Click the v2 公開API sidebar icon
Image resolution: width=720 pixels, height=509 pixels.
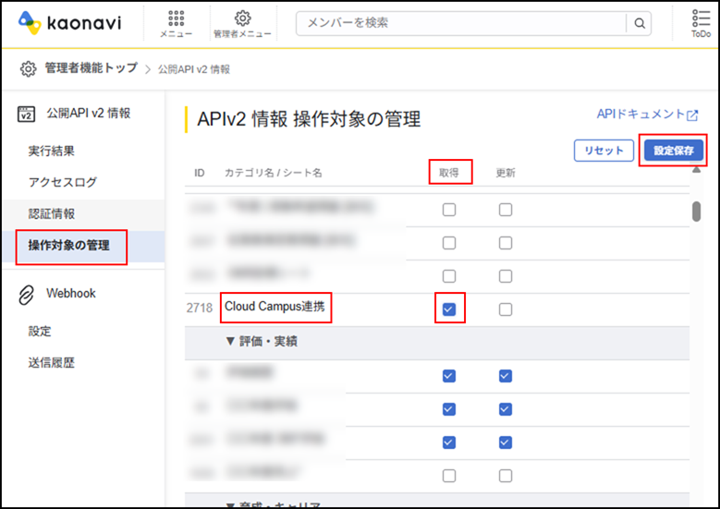coord(26,114)
